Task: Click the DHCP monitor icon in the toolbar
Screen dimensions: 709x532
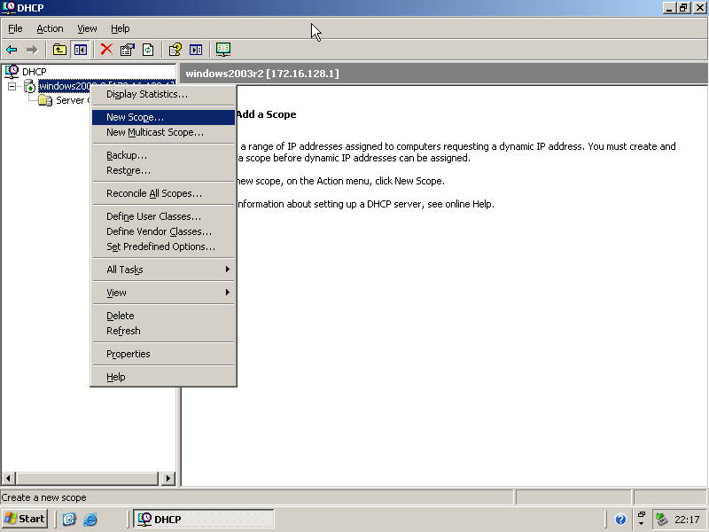Action: click(223, 50)
